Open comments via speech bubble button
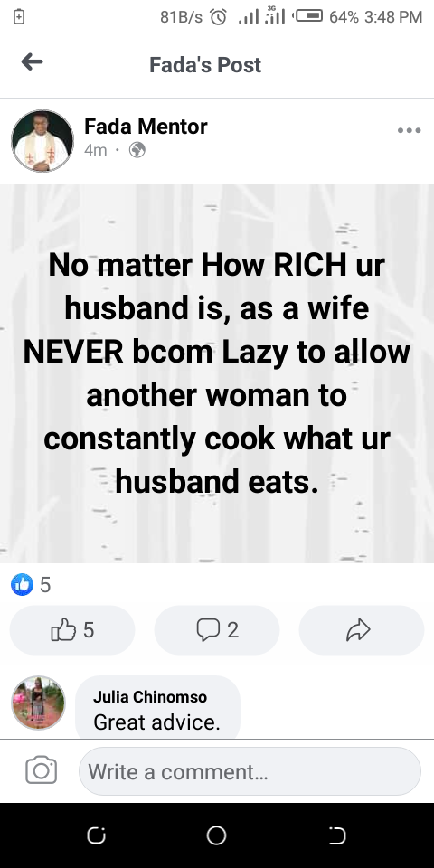 [217, 630]
